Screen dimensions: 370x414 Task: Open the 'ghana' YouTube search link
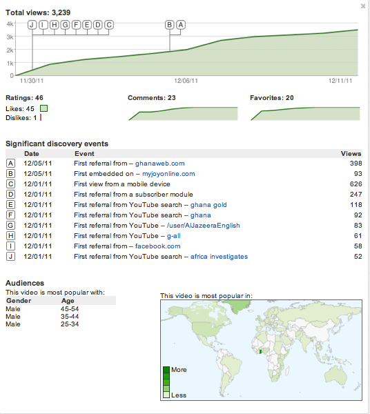[x=200, y=215]
